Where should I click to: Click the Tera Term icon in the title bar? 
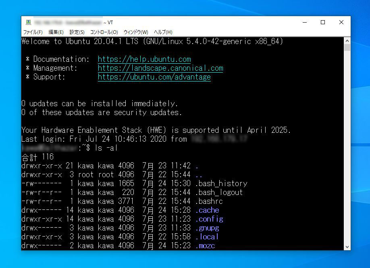coord(28,22)
